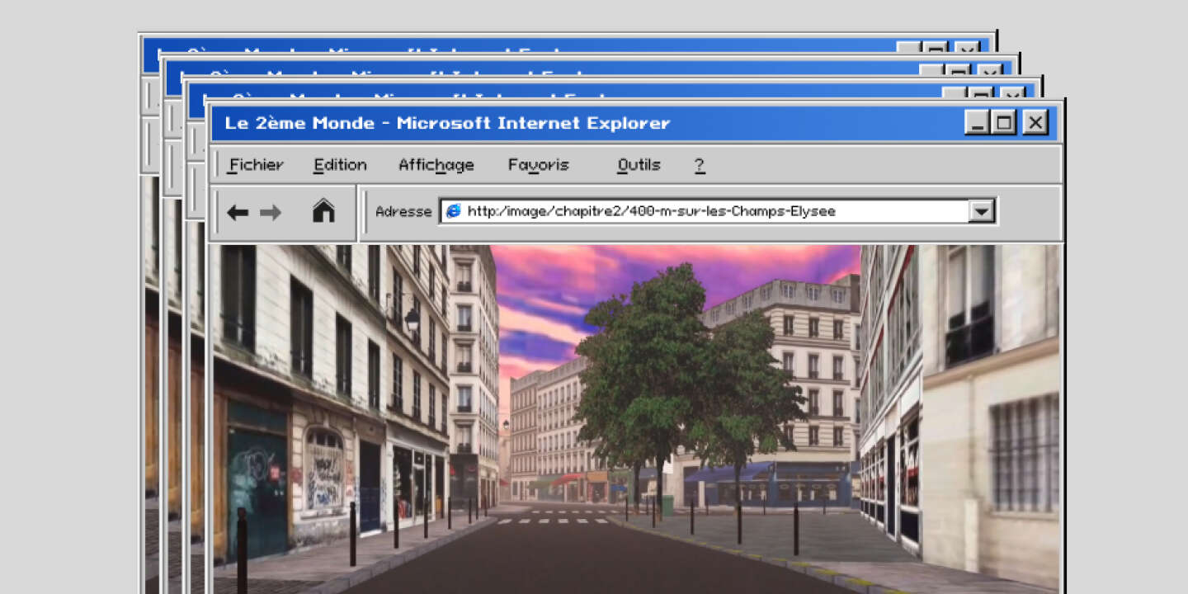Open the Affichage menu
The image size is (1188, 594).
[436, 165]
